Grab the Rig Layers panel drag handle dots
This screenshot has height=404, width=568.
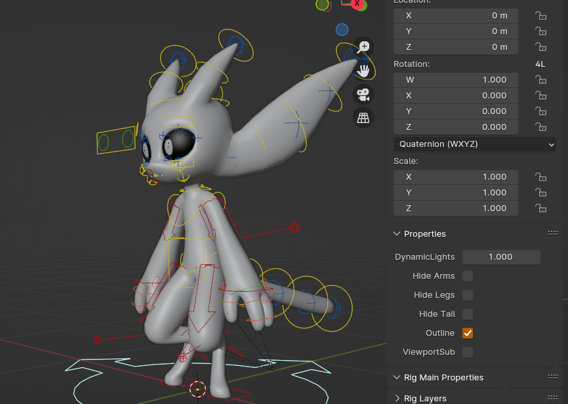click(553, 397)
